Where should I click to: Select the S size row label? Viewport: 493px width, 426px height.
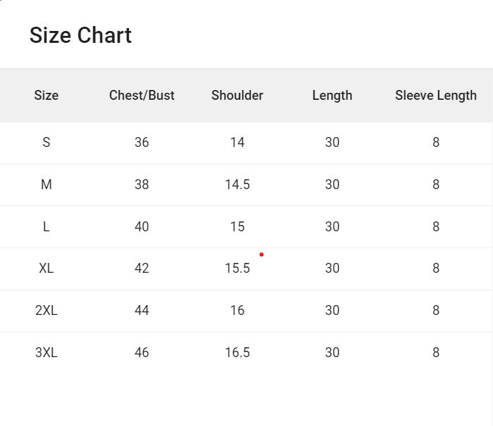(x=46, y=143)
